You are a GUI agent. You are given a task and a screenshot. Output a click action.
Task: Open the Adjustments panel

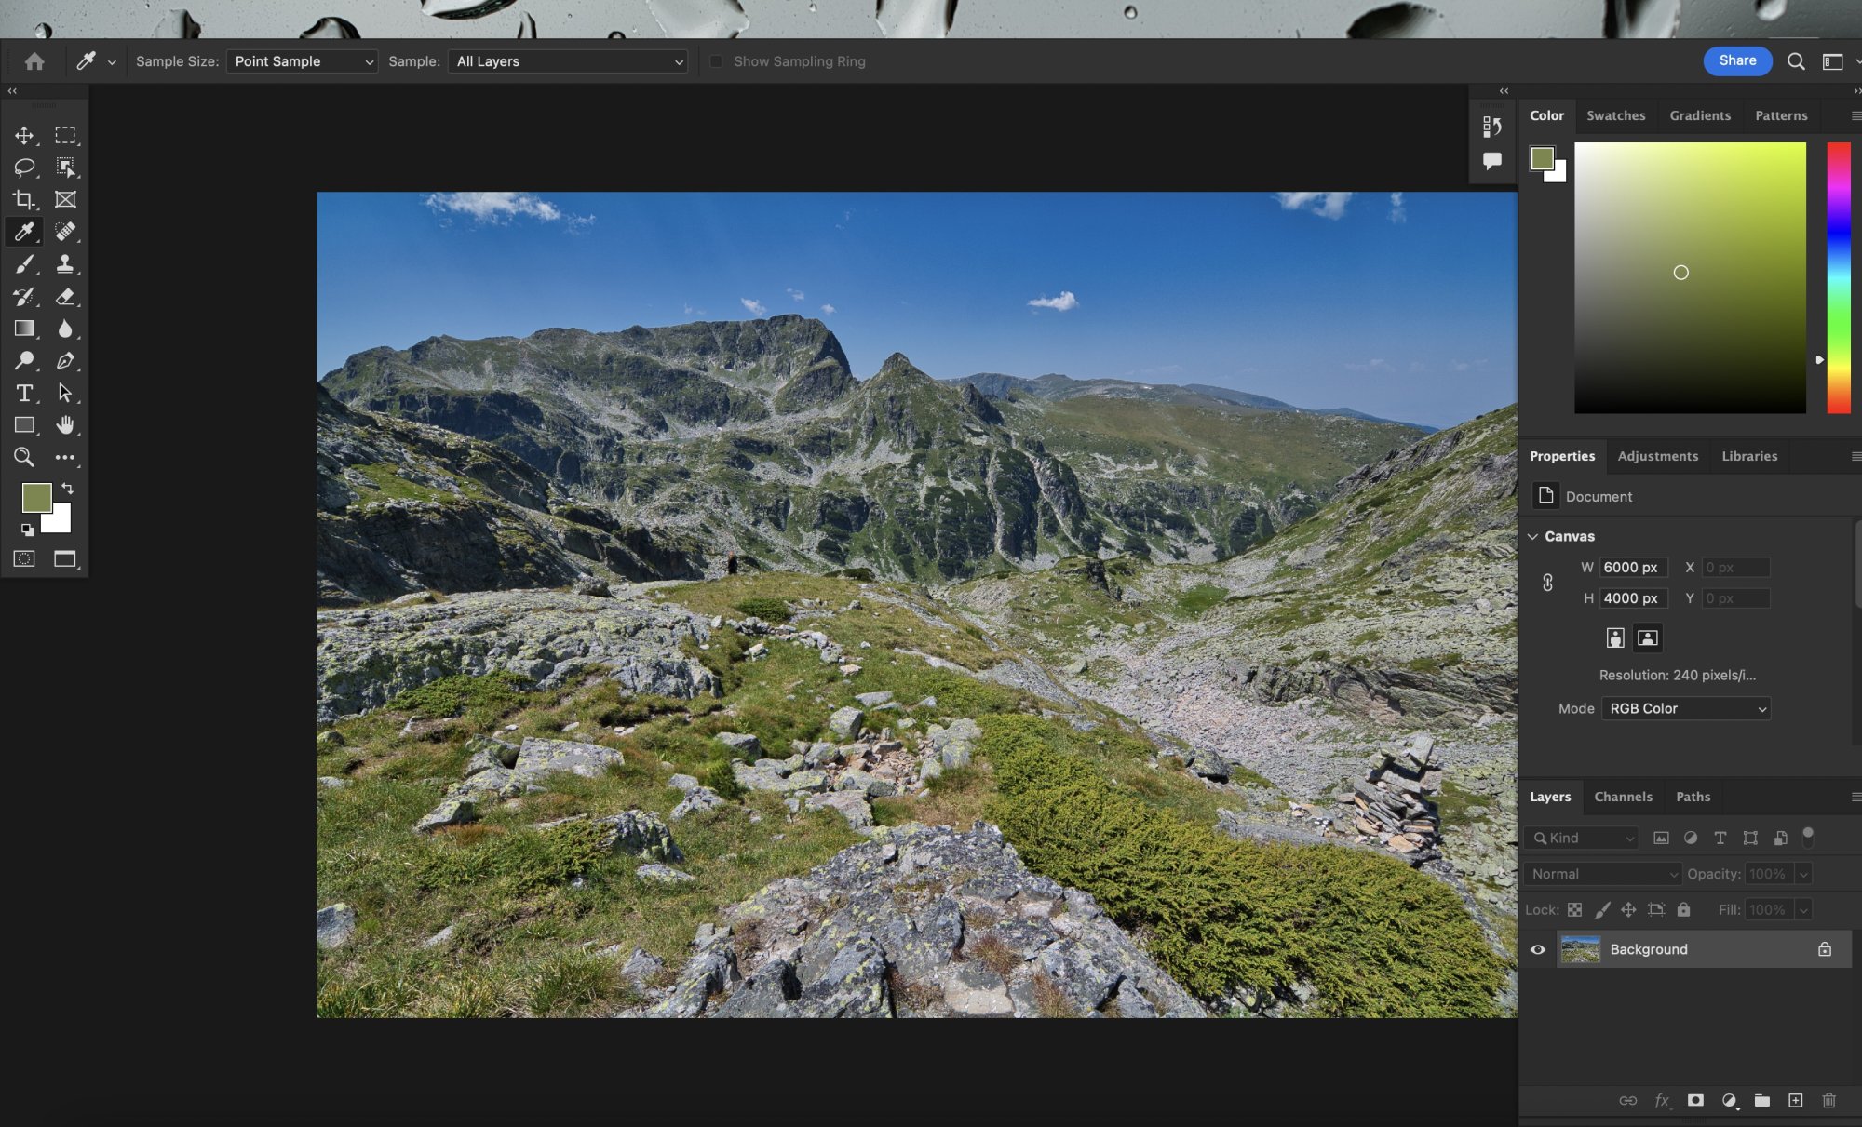point(1658,456)
